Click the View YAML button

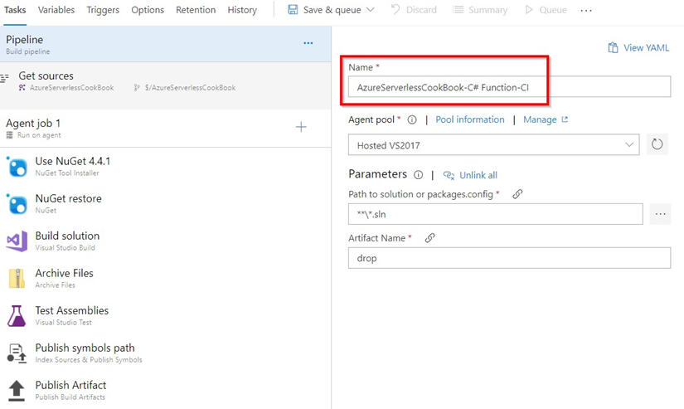pyautogui.click(x=638, y=48)
